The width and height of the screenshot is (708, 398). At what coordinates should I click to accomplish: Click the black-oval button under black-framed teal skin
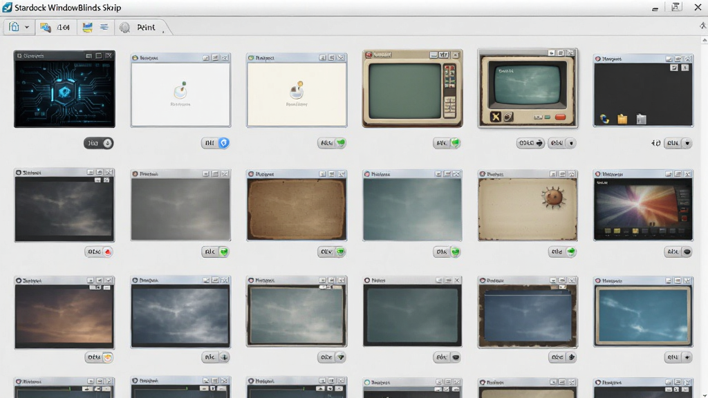tap(447, 357)
